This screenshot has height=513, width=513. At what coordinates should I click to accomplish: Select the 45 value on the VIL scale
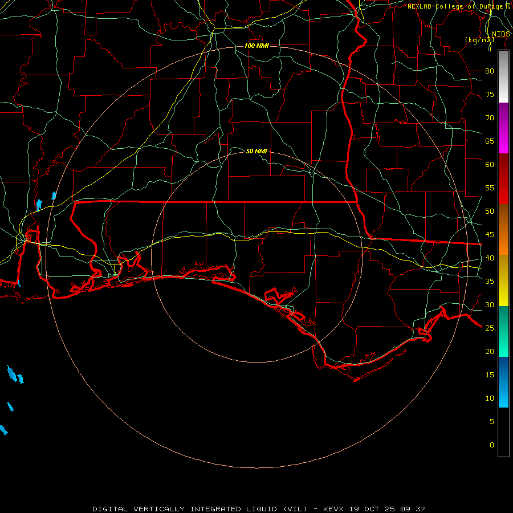point(490,235)
